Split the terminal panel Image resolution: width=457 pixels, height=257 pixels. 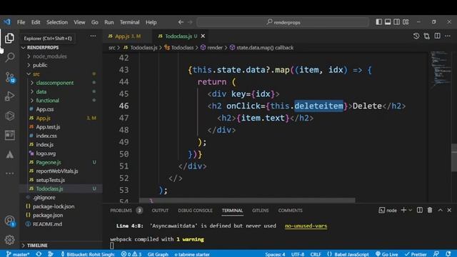tap(420, 210)
